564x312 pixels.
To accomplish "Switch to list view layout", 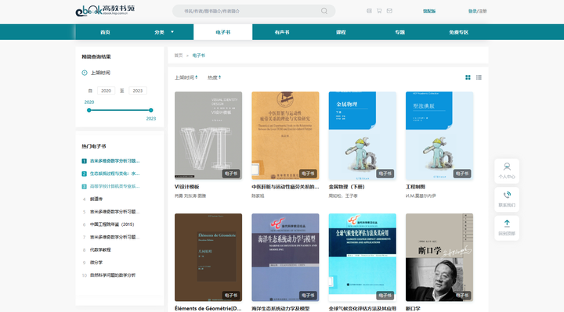I will coord(479,77).
